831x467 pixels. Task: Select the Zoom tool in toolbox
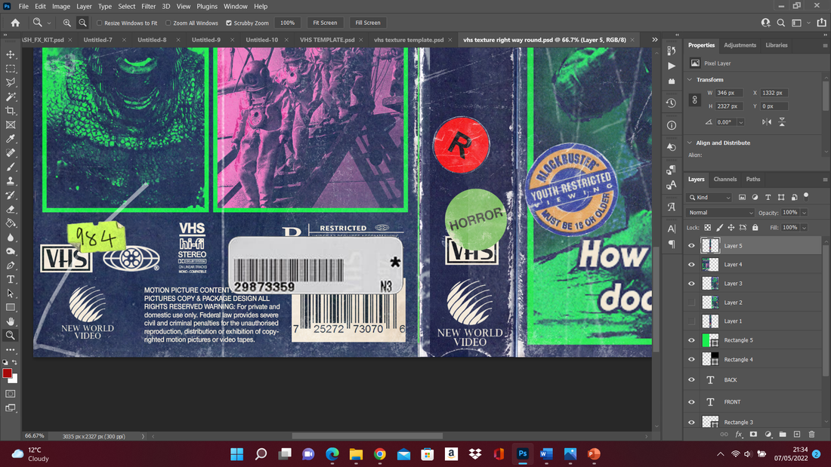11,335
